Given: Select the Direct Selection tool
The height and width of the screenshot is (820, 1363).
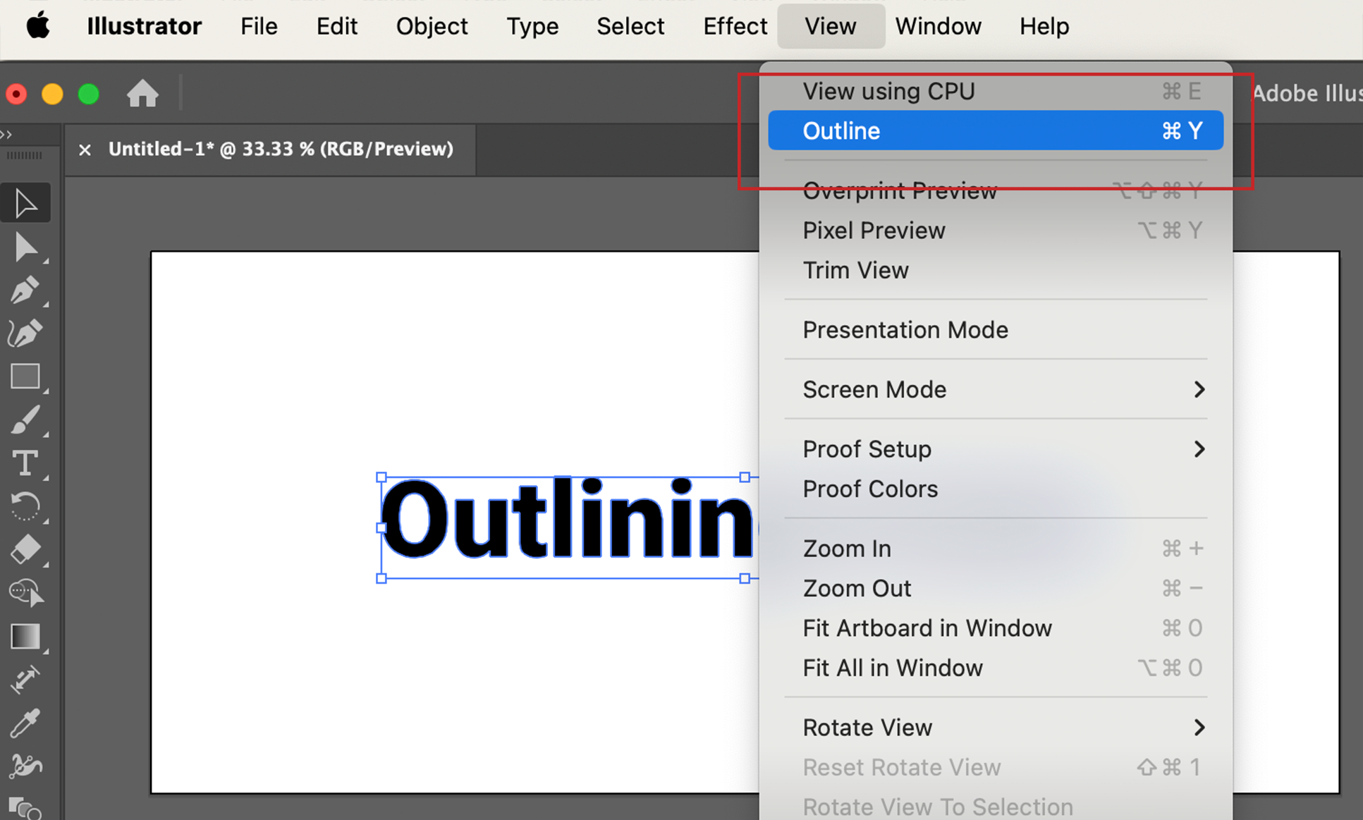Looking at the screenshot, I should 25,247.
